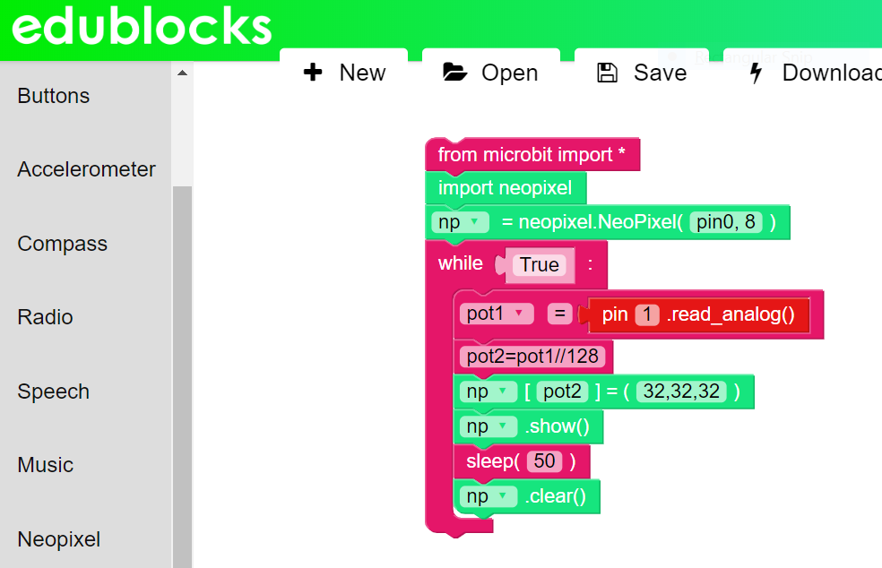The image size is (882, 568).
Task: Select the while loop block
Action: pos(460,263)
